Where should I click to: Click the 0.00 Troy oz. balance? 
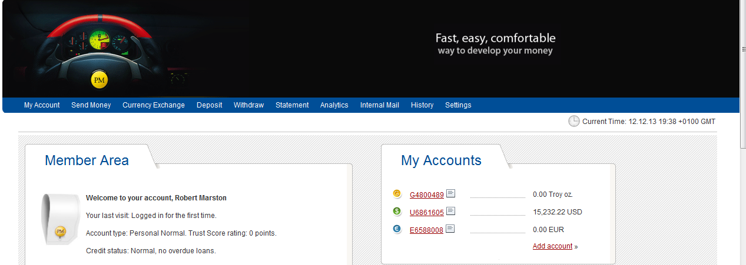click(x=553, y=194)
